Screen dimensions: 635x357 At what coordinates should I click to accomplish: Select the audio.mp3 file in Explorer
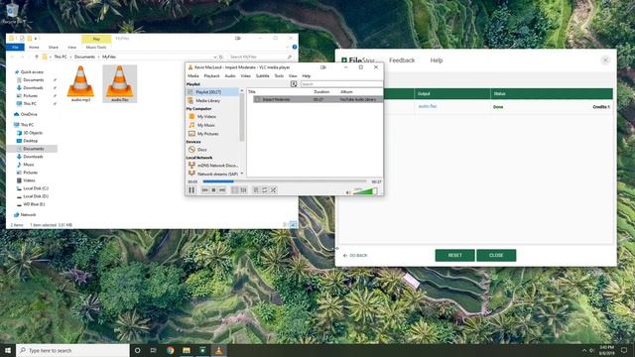[x=80, y=83]
